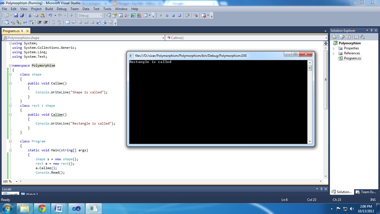Image resolution: width=380 pixels, height=214 pixels.
Task: Open the active files list dropdown
Action: tap(325, 31)
